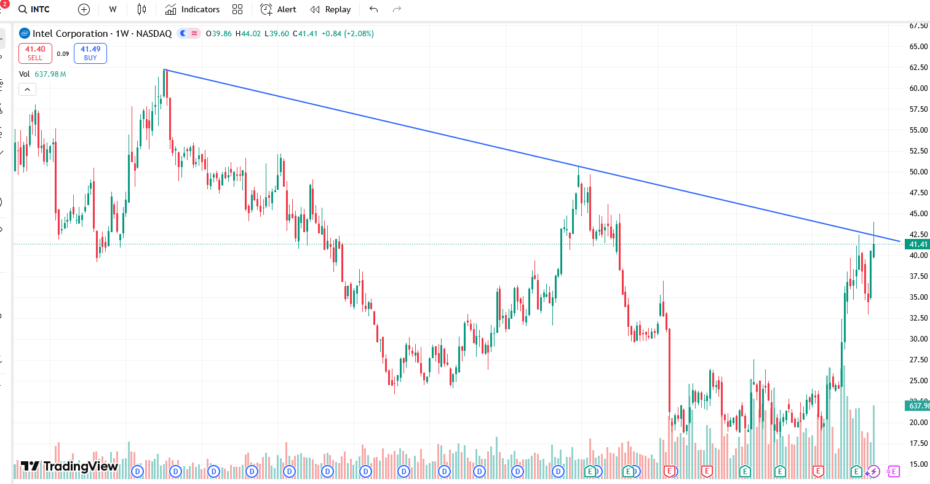Click the magenta E upcoming earnings marker
The image size is (930, 484).
coord(894,472)
